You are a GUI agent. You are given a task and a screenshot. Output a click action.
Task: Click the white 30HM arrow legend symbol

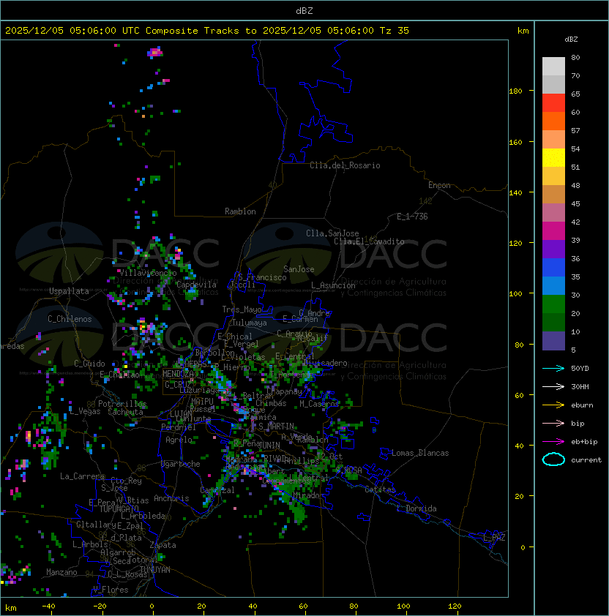[x=553, y=386]
